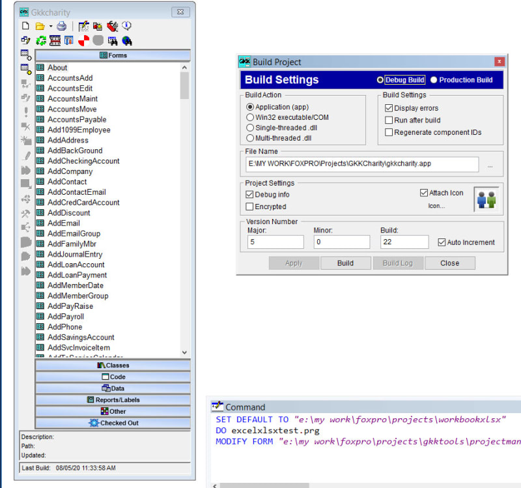
Task: Click the Build number field
Action: coord(404,242)
